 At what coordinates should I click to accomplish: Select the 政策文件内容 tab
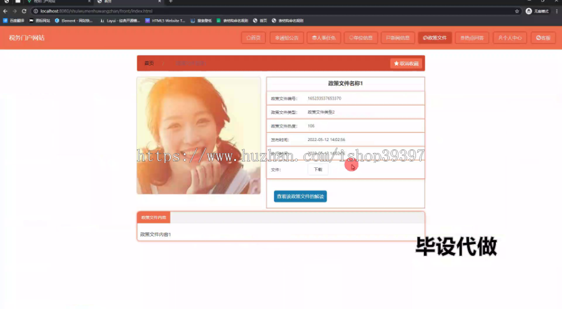pyautogui.click(x=154, y=218)
